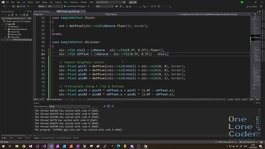265x149 pixels.
Task: Click the clock icon in Output toolbar
Action: tap(113, 106)
